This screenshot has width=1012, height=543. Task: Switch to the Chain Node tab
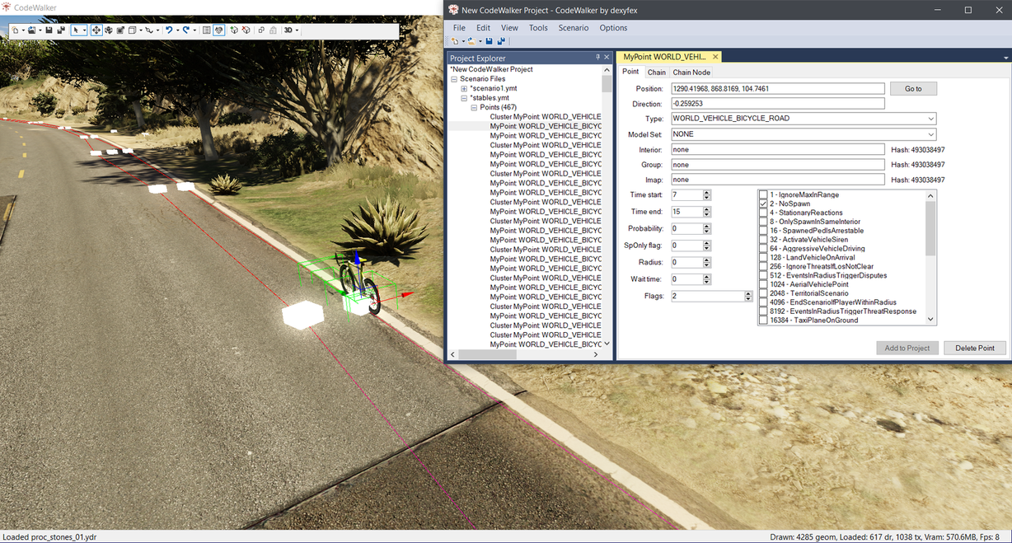[691, 73]
